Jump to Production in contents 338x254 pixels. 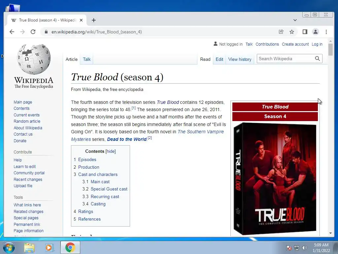pos(88,167)
